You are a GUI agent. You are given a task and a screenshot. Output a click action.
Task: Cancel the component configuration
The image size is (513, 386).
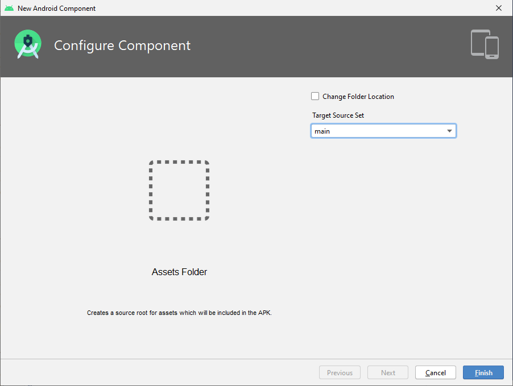435,372
